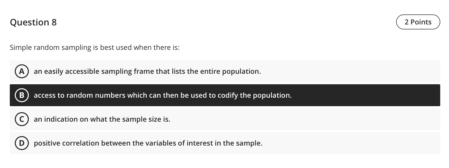Click the question prompt text

click(x=95, y=47)
